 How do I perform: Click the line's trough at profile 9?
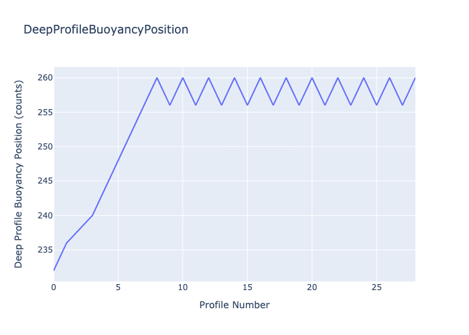pos(170,105)
